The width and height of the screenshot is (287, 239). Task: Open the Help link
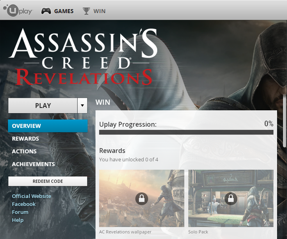tap(18, 220)
